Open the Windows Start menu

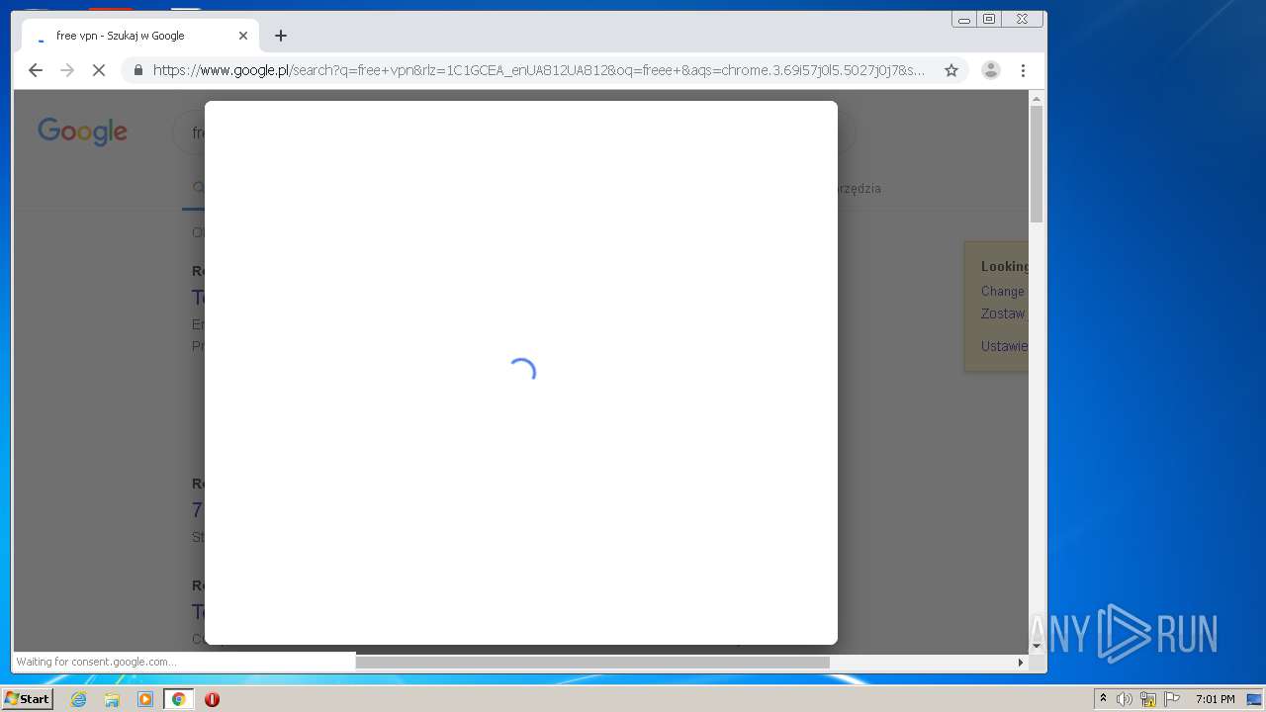[x=28, y=699]
